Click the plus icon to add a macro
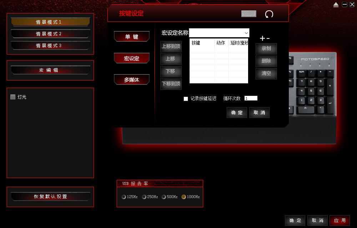The height and width of the screenshot is (228, 357). 262,38
